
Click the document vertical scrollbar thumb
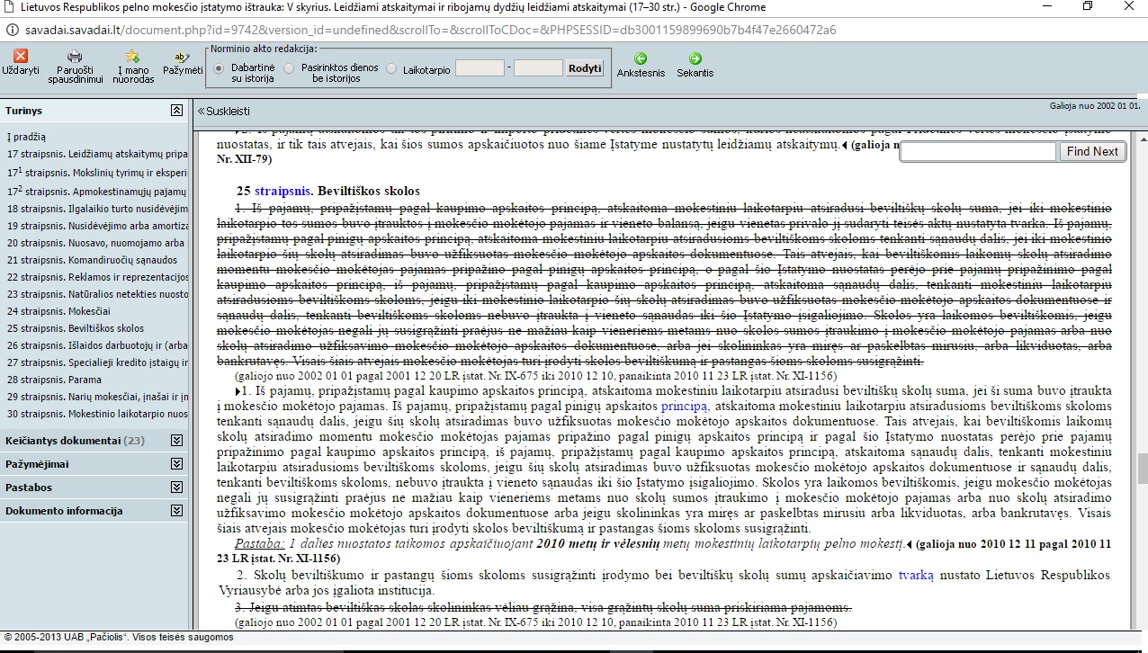point(1143,469)
